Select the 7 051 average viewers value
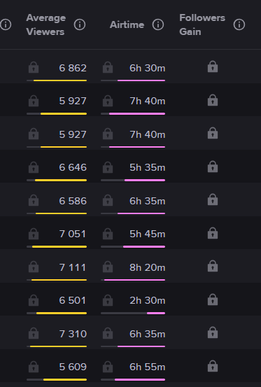 (x=73, y=234)
